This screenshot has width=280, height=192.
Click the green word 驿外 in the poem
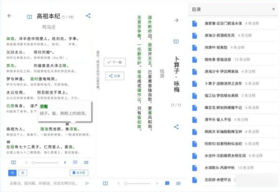click(150, 20)
